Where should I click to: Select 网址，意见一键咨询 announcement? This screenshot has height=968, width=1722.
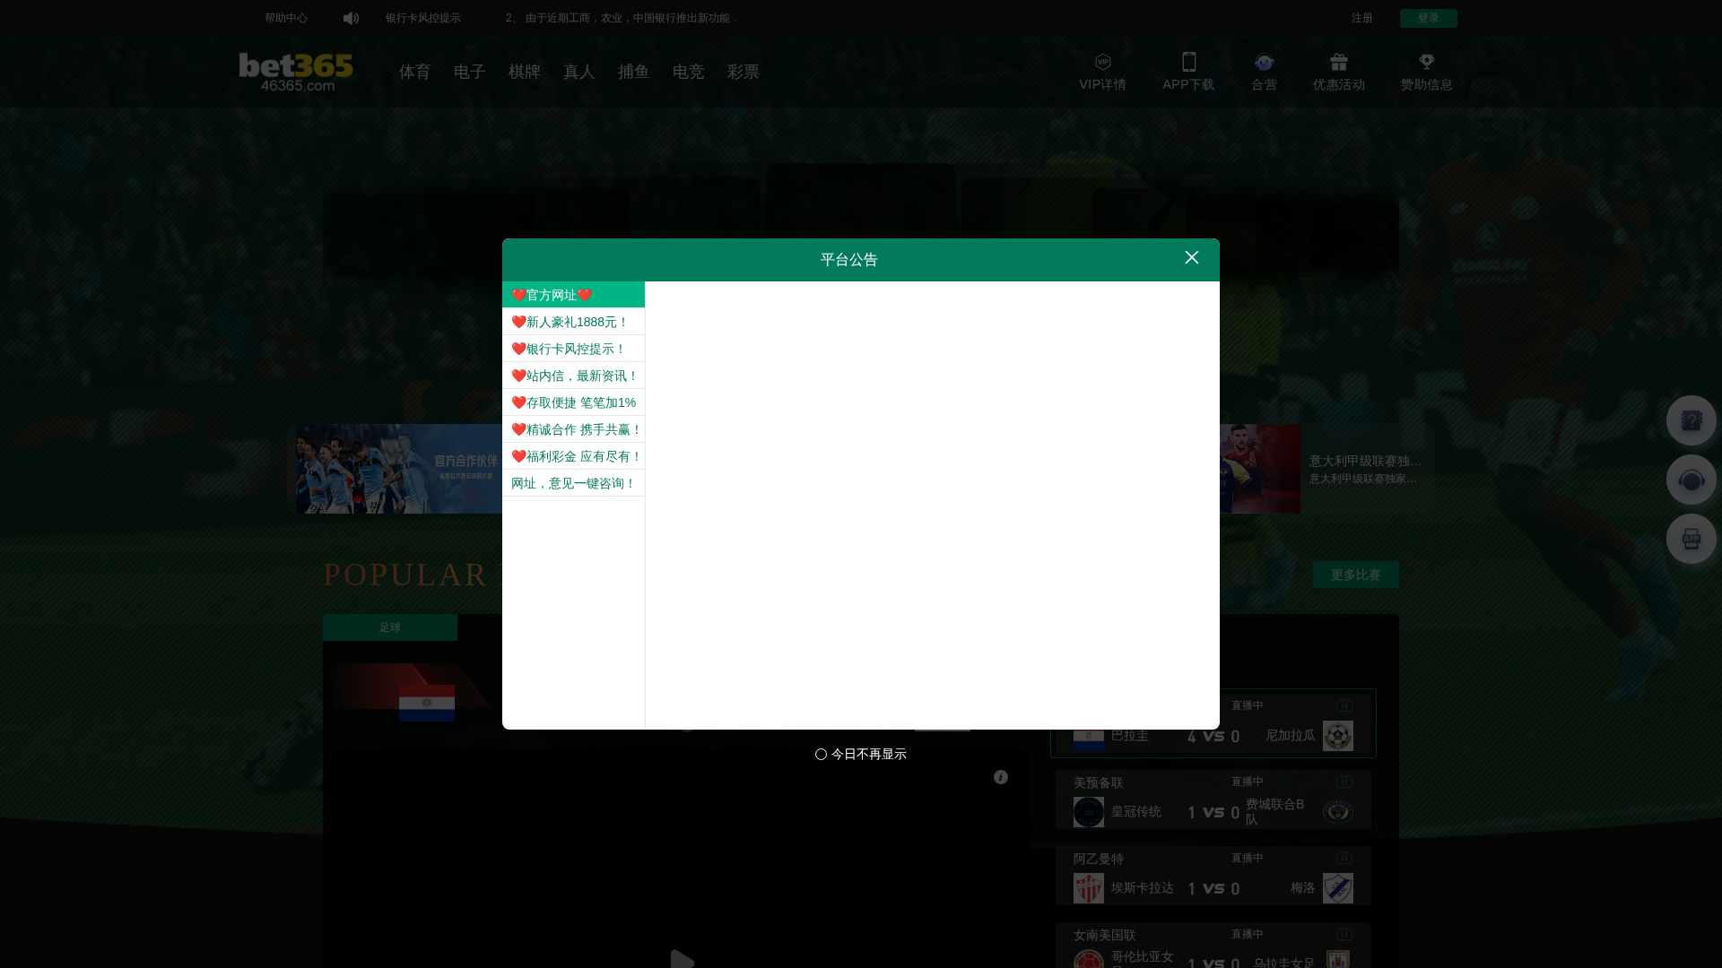[x=573, y=483]
